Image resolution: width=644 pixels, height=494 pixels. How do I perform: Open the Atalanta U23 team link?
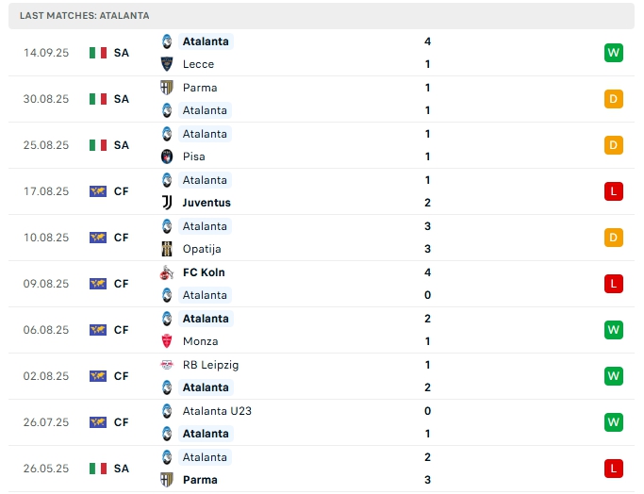click(x=217, y=411)
